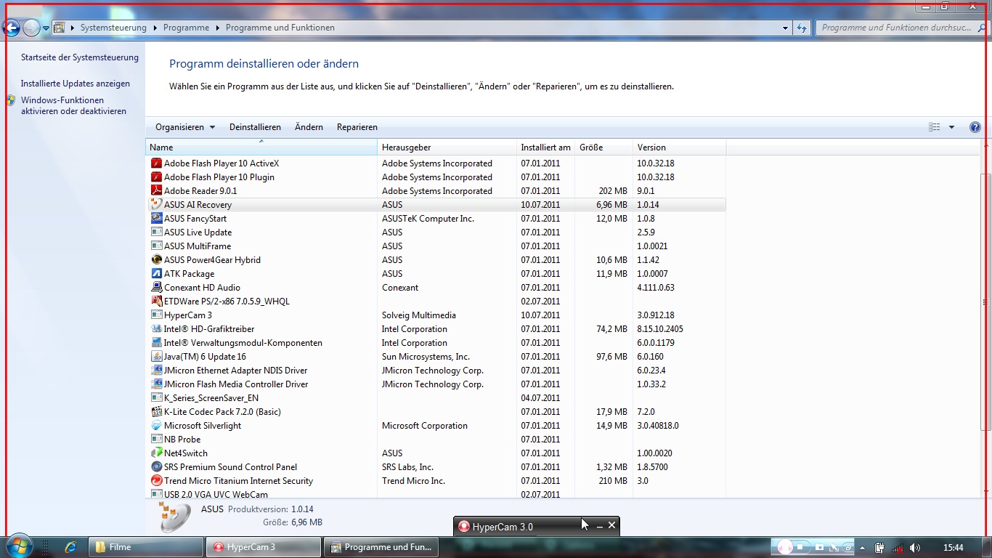The image size is (992, 558).
Task: Open the volume speaker tray icon
Action: 915,548
